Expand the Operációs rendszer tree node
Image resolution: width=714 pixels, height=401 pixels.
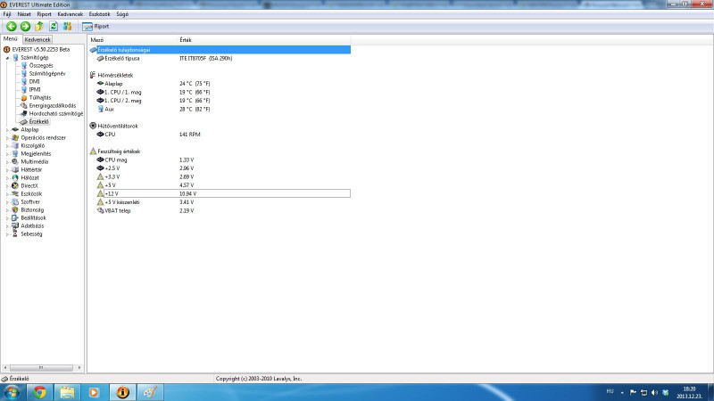point(7,138)
